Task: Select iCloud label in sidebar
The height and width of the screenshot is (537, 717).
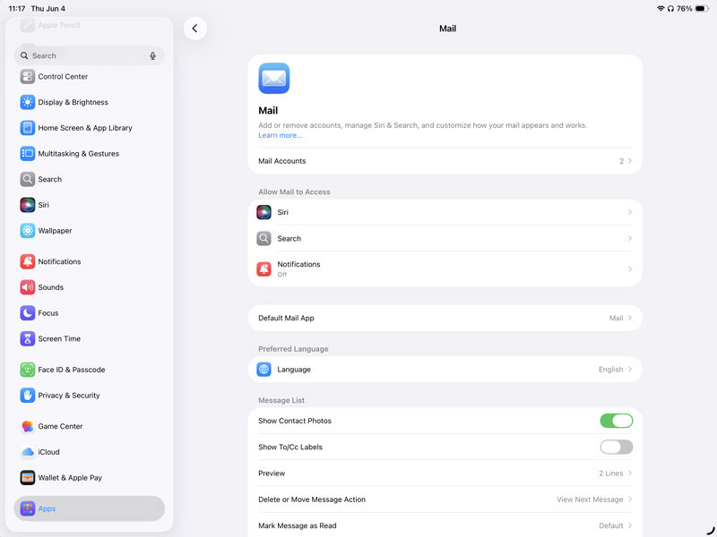Action: click(x=48, y=452)
